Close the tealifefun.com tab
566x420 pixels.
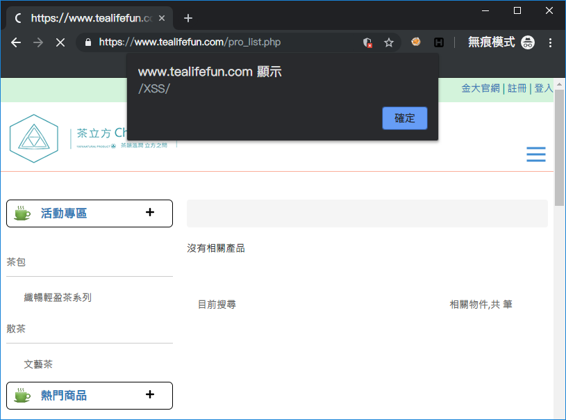(x=162, y=18)
